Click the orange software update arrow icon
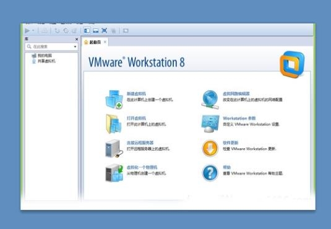This screenshot has width=331, height=229. (210, 148)
